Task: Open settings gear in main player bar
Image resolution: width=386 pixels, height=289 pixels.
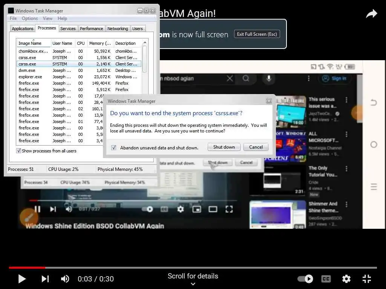Action: pos(346,279)
